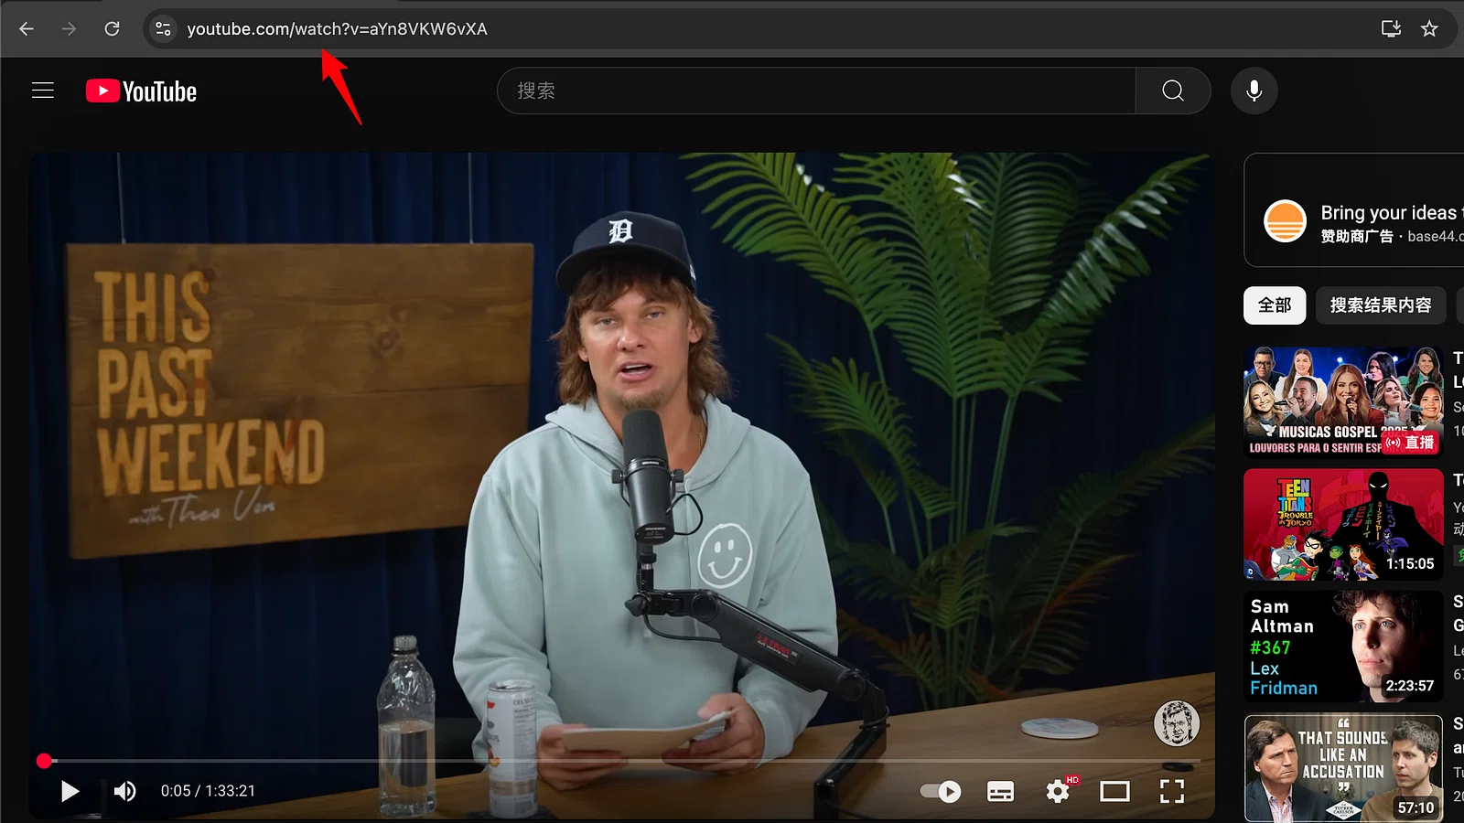The height and width of the screenshot is (823, 1464).
Task: Enter fullscreen mode in video player
Action: coord(1172,791)
